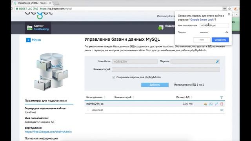Generate a password with the wand icon
251x141 pixels.
tap(217, 61)
